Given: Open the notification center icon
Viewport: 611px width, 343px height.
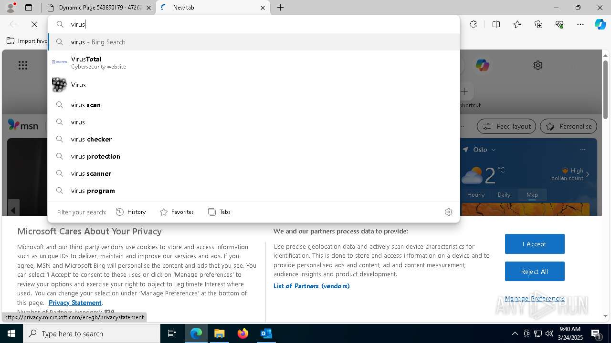Looking at the screenshot, I should click(x=596, y=333).
